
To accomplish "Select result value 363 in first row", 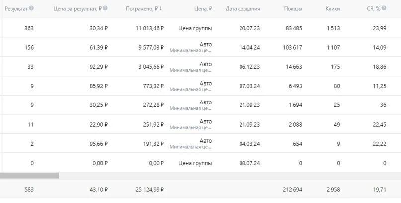I will pos(29,28).
